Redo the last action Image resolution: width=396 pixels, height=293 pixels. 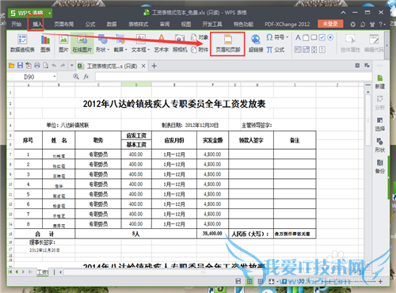[63, 66]
